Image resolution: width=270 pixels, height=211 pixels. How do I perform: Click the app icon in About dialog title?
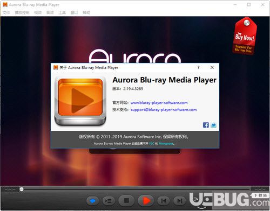click(x=56, y=67)
